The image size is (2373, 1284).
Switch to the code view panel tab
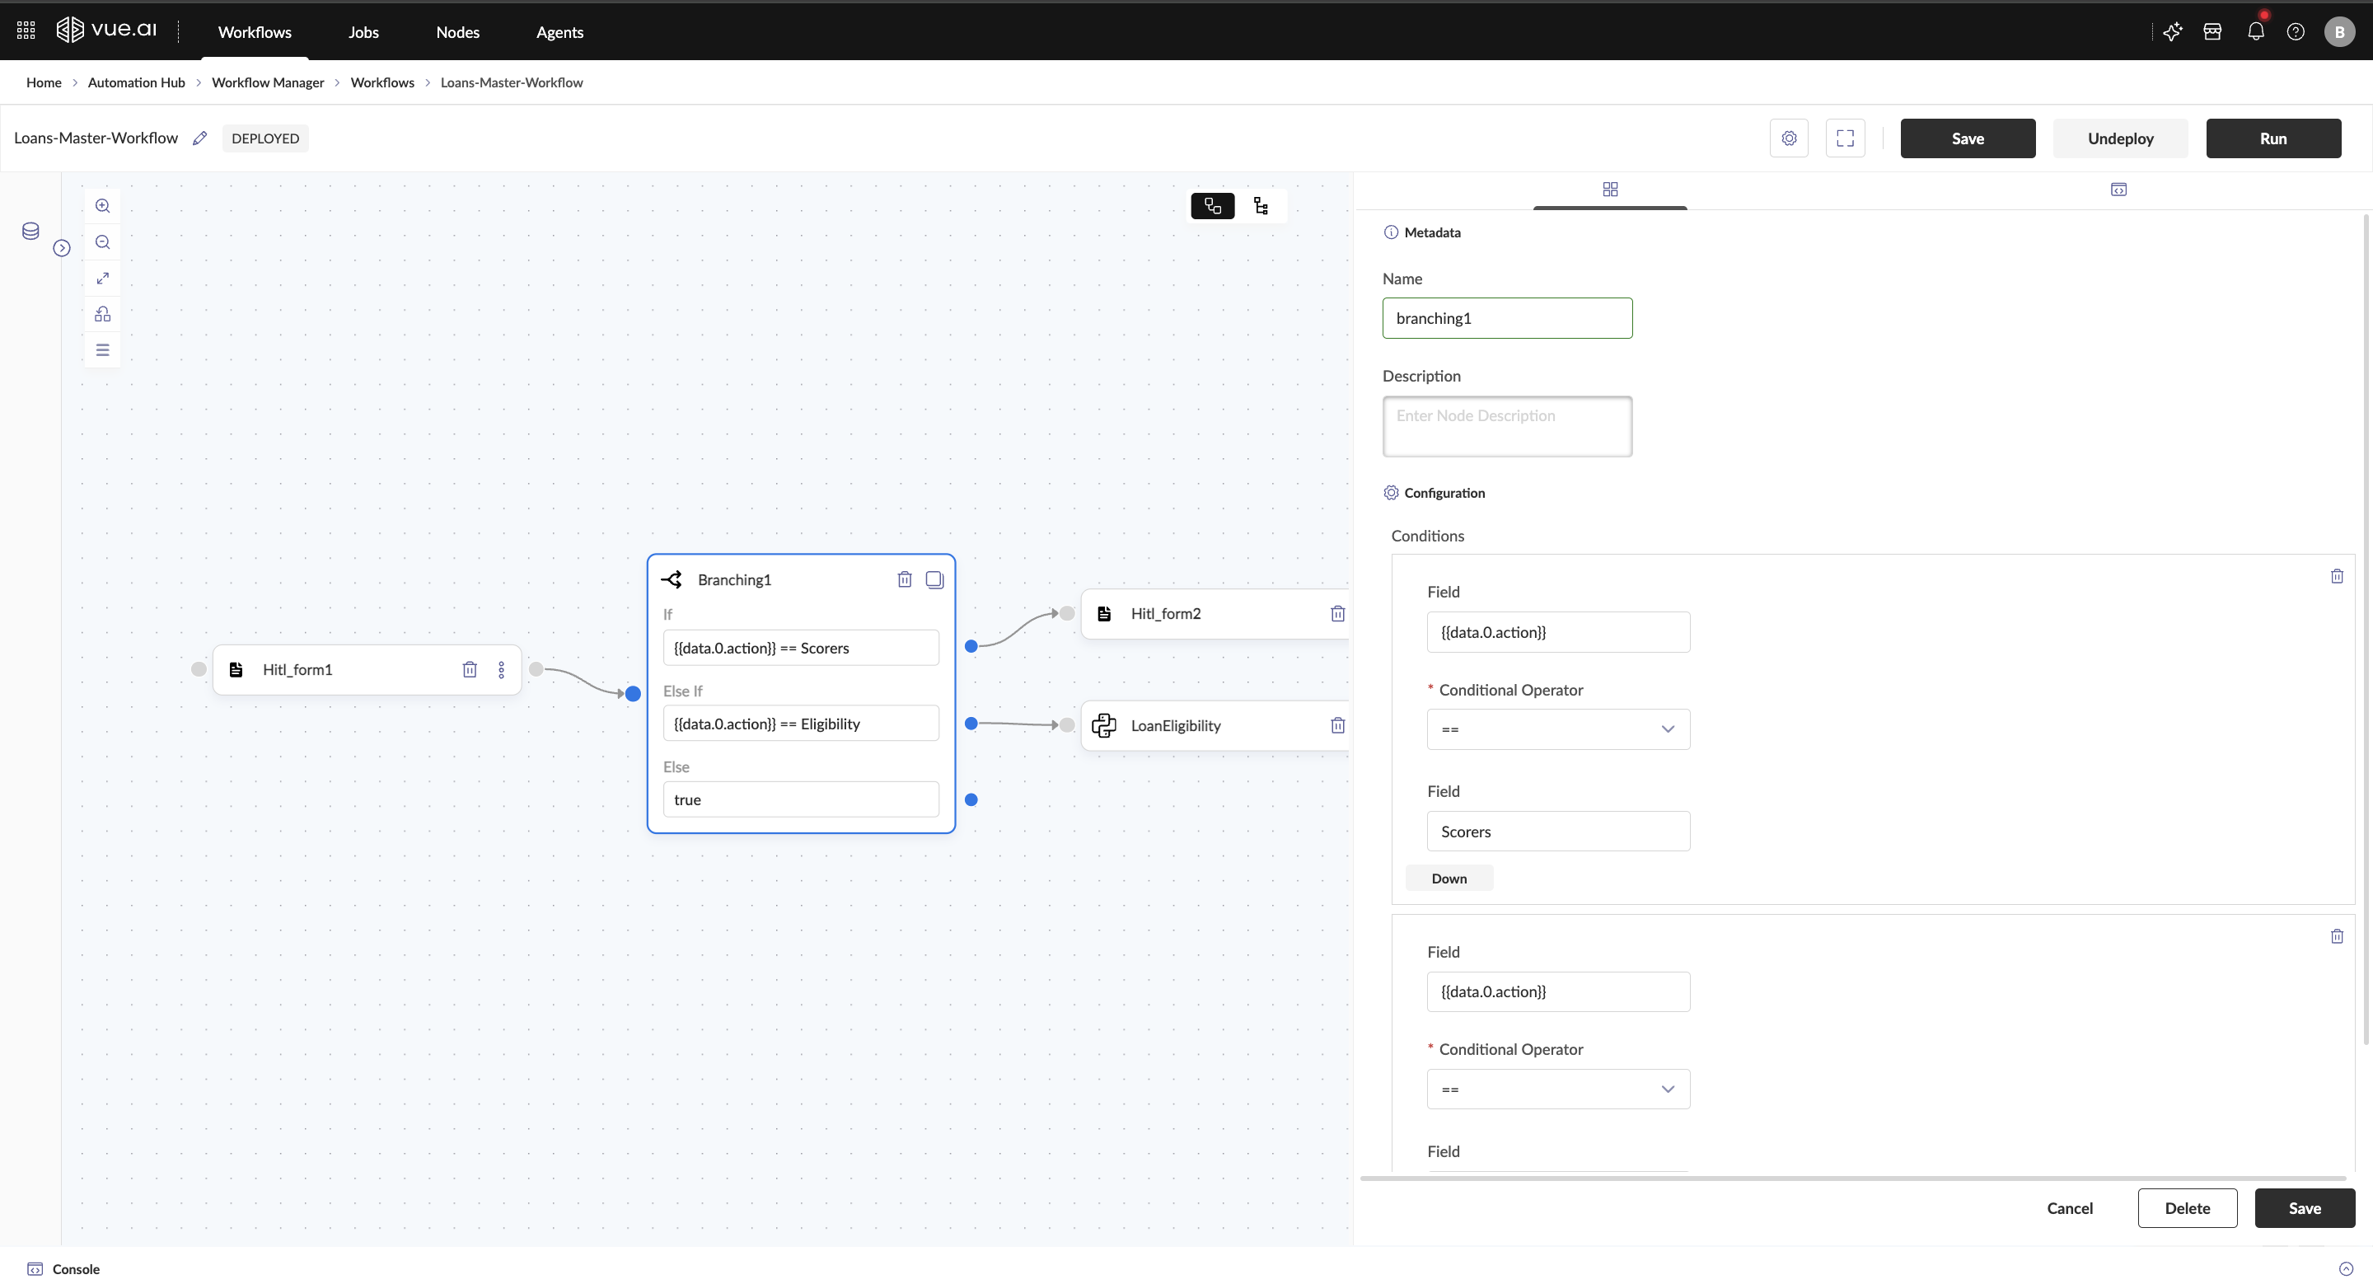coord(2118,190)
